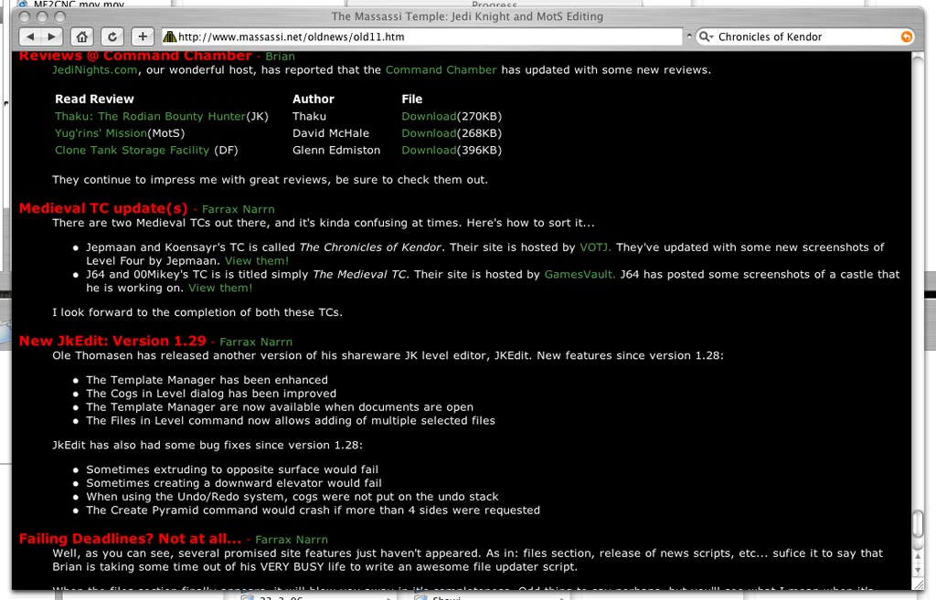Click the window title text

point(467,16)
